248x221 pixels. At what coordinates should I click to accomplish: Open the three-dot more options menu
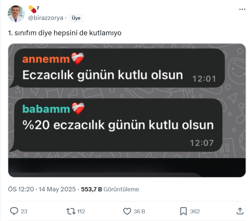click(242, 9)
